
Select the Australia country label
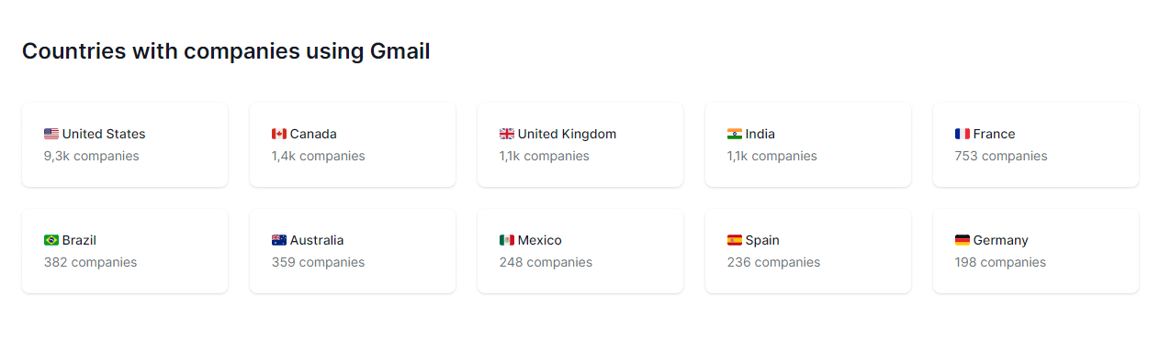317,240
